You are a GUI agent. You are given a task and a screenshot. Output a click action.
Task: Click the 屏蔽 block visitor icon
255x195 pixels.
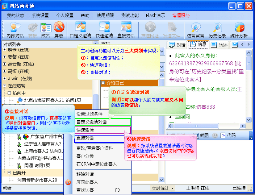(59, 30)
